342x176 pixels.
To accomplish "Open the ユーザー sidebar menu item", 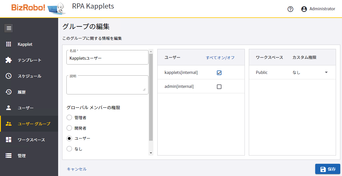I will point(29,108).
